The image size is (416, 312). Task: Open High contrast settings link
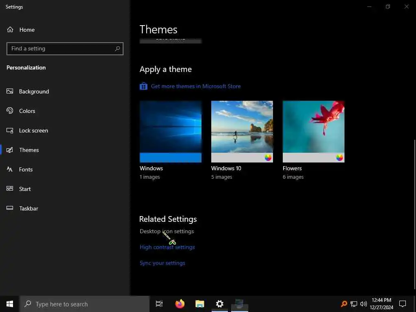[x=167, y=247]
